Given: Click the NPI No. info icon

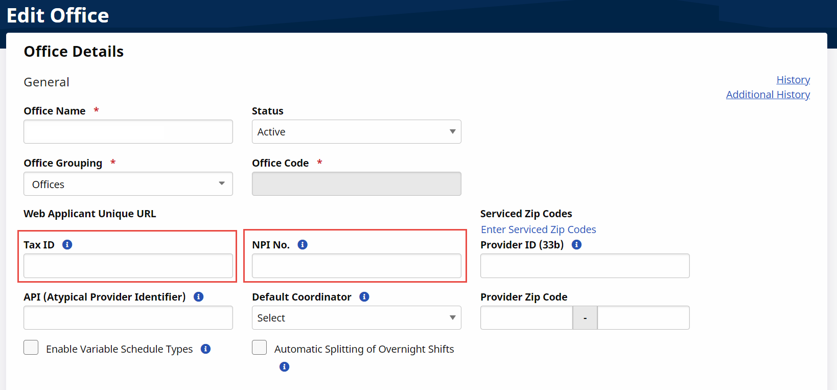Looking at the screenshot, I should pyautogui.click(x=303, y=245).
